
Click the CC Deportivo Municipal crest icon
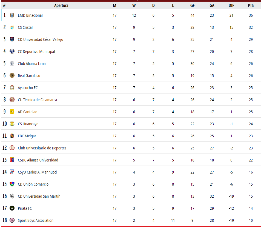tap(12, 51)
